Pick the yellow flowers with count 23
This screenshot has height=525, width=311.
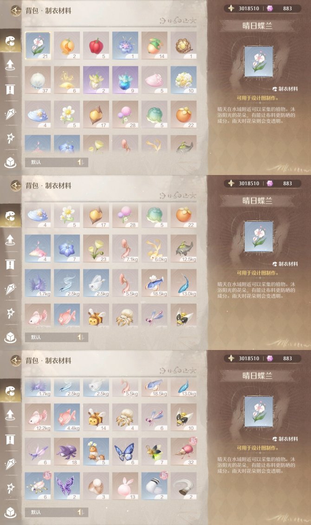click(x=96, y=248)
